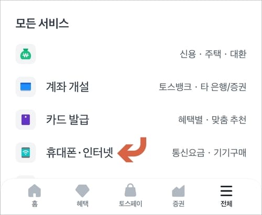Tap the teal wifi 휴대폰·인터넷 icon
This screenshot has height=215, width=262.
(x=26, y=153)
